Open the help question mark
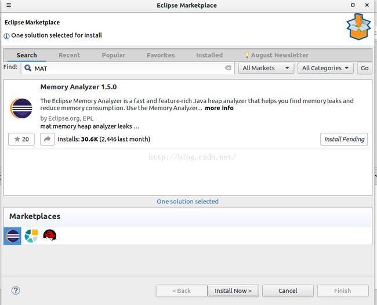The height and width of the screenshot is (305, 377). [16, 291]
